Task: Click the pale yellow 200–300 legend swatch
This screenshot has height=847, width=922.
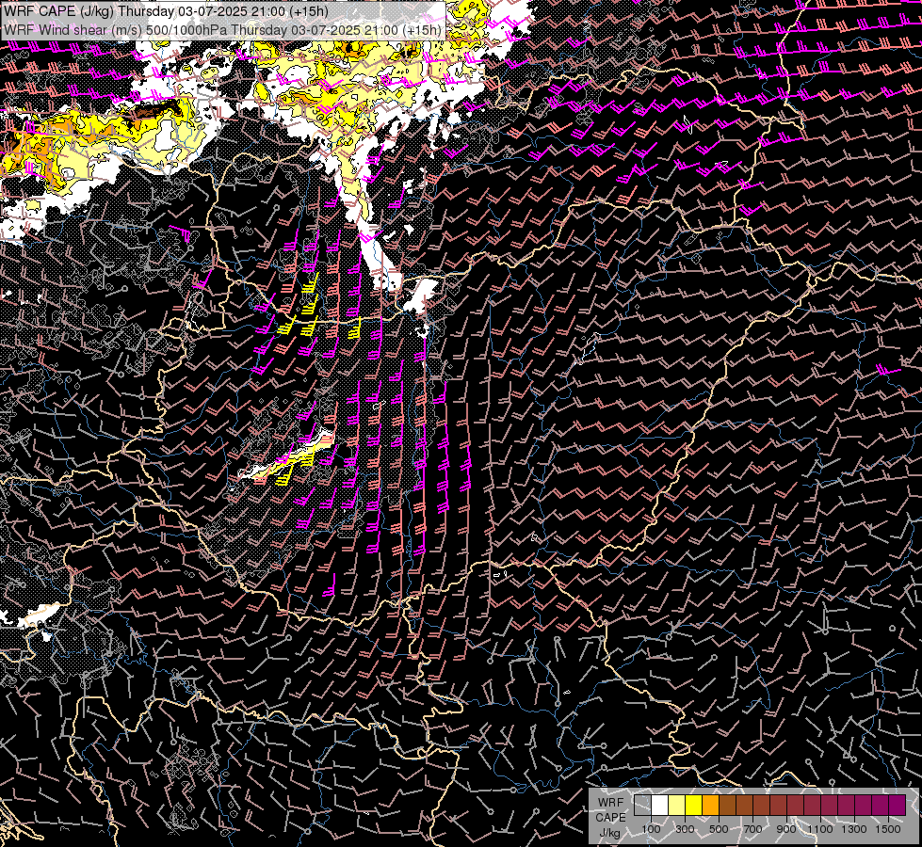Action: [677, 806]
